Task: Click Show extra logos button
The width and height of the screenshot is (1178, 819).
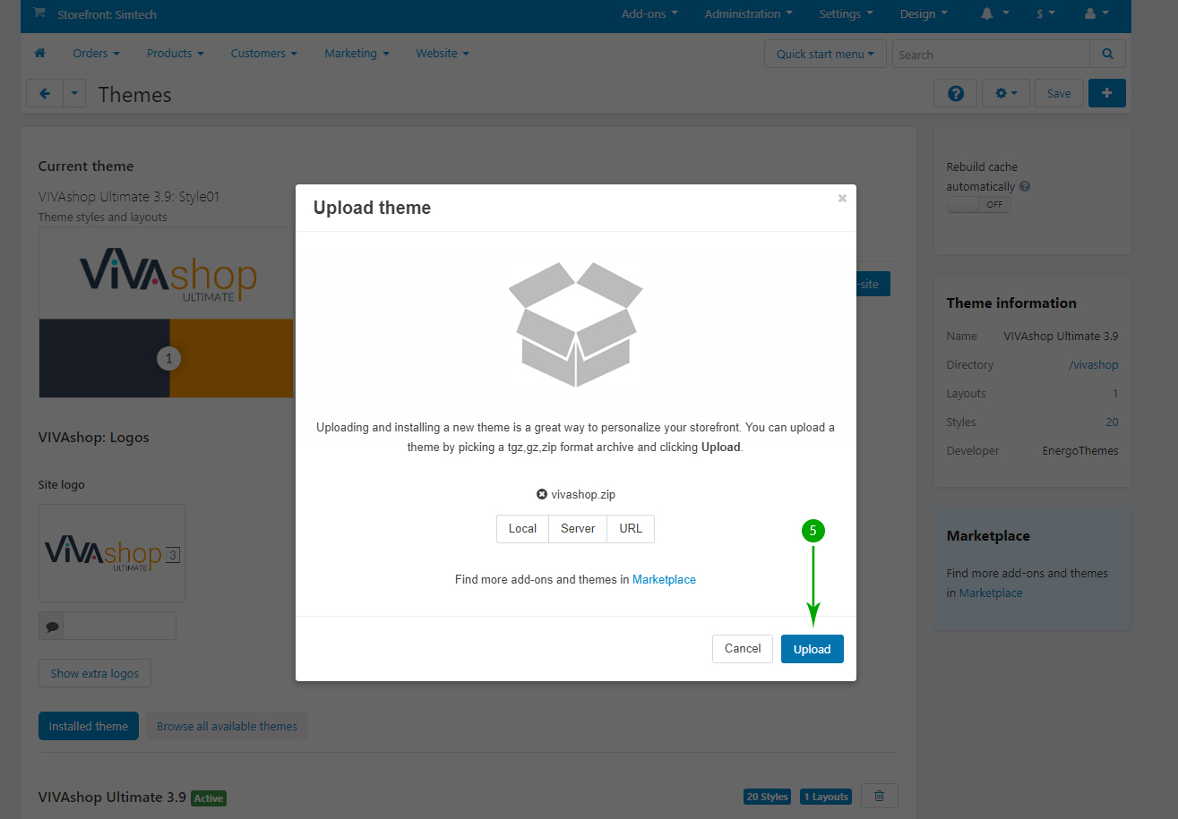Action: [x=95, y=673]
